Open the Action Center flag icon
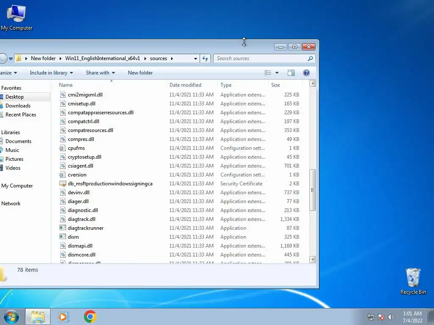 tap(381, 317)
